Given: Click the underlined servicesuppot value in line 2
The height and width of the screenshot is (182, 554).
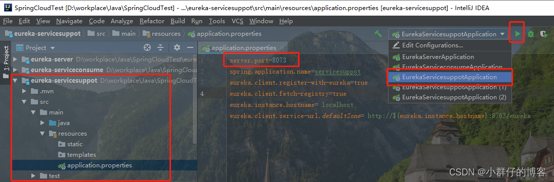Looking at the screenshot, I should (x=337, y=72).
